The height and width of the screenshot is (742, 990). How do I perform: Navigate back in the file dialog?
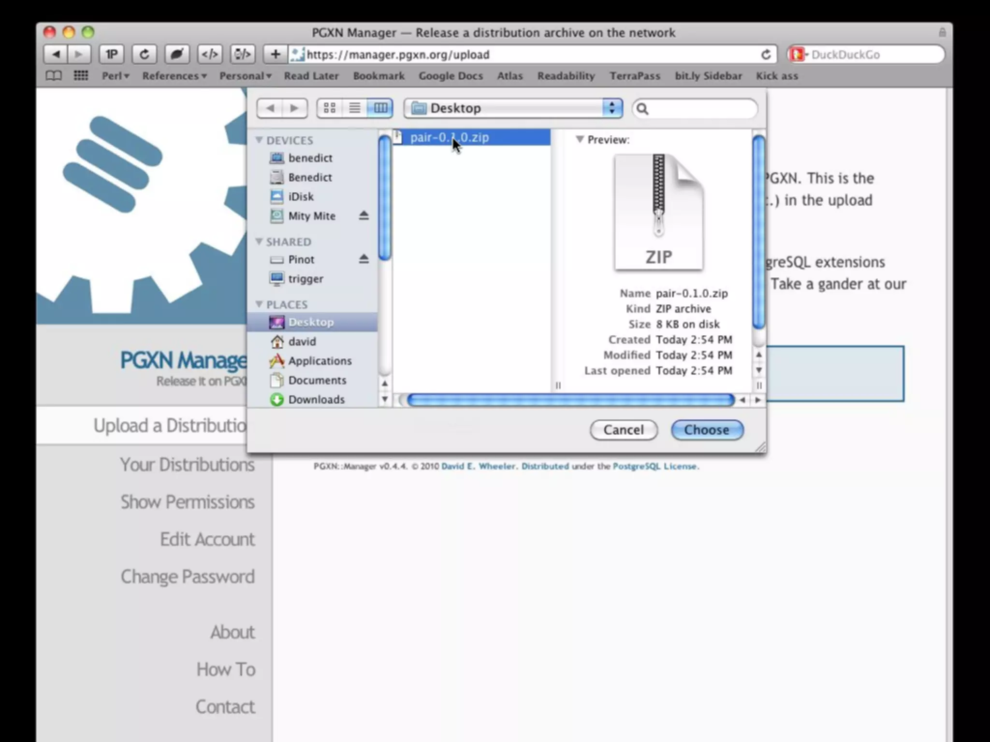270,108
